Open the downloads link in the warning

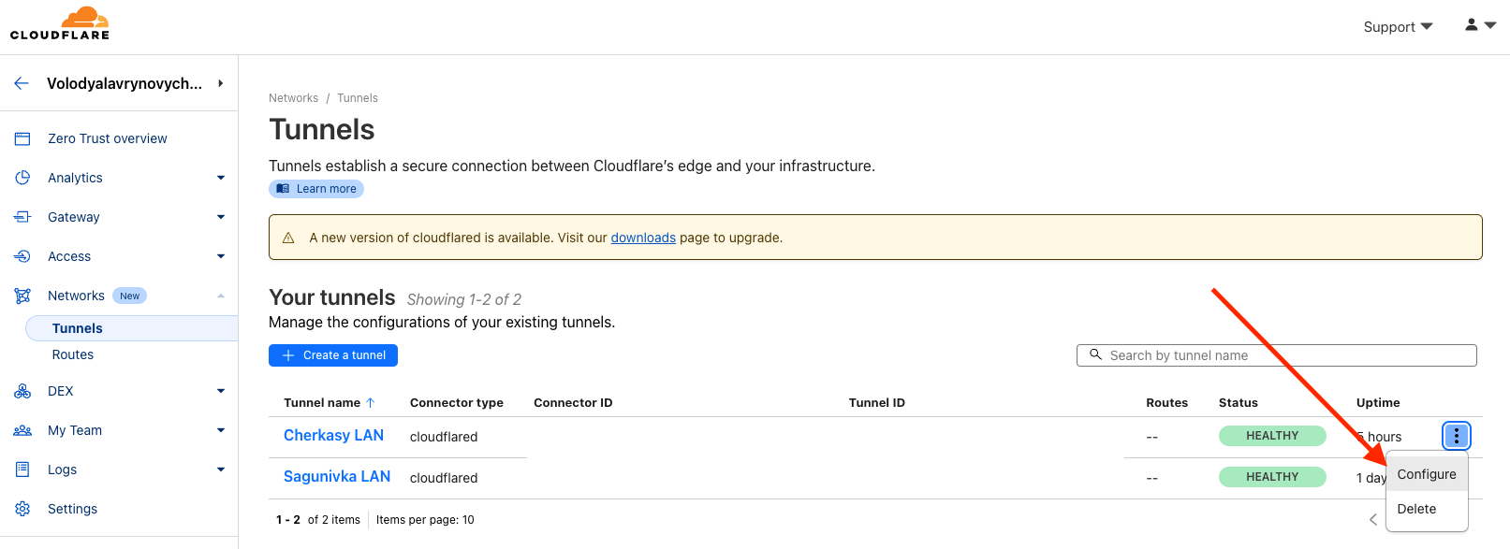pos(643,238)
